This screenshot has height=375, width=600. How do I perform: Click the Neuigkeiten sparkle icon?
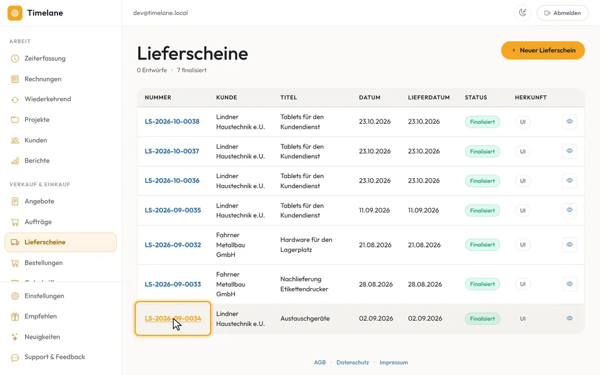coord(15,337)
